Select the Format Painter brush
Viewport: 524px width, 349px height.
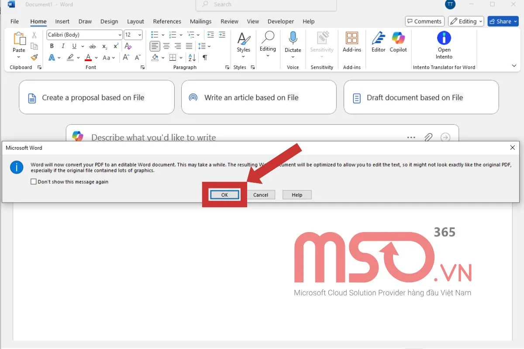pyautogui.click(x=34, y=58)
